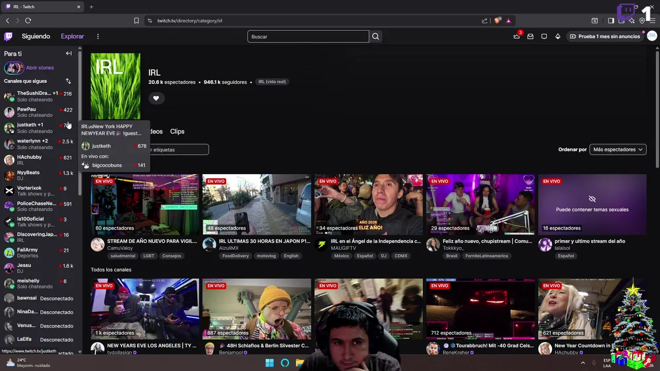Show hidden system tray icons chevron
Image resolution: width=660 pixels, height=371 pixels.
(583, 363)
